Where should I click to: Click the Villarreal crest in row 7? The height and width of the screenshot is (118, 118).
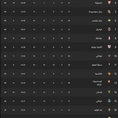coord(109,29)
